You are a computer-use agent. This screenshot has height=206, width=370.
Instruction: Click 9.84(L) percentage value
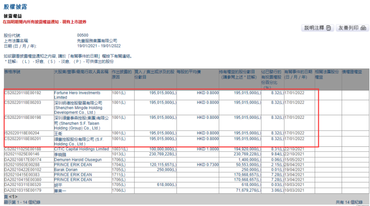(x=277, y=154)
